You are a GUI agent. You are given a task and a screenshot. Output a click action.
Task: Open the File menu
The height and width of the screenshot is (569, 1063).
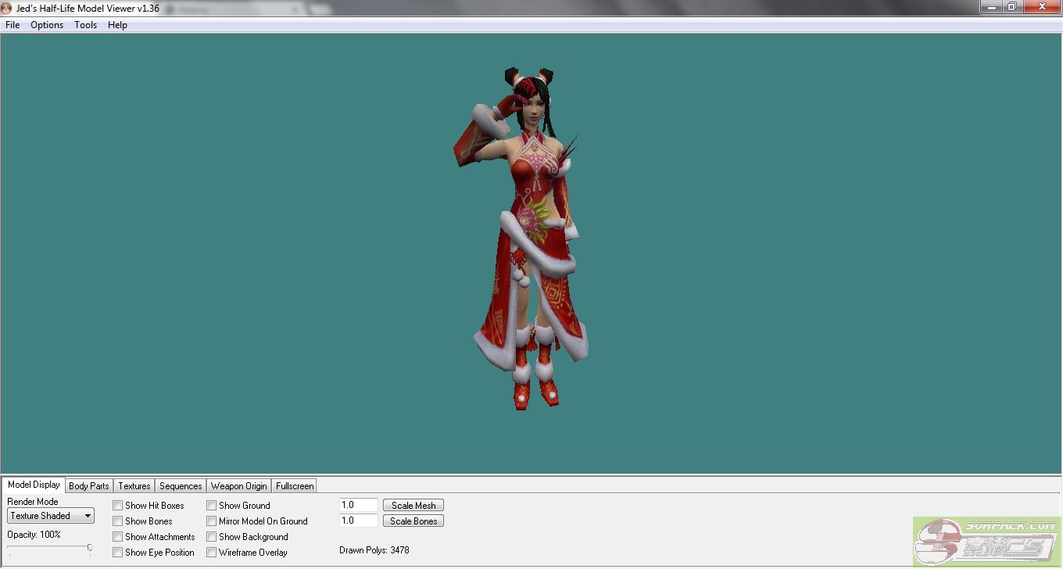pos(13,25)
